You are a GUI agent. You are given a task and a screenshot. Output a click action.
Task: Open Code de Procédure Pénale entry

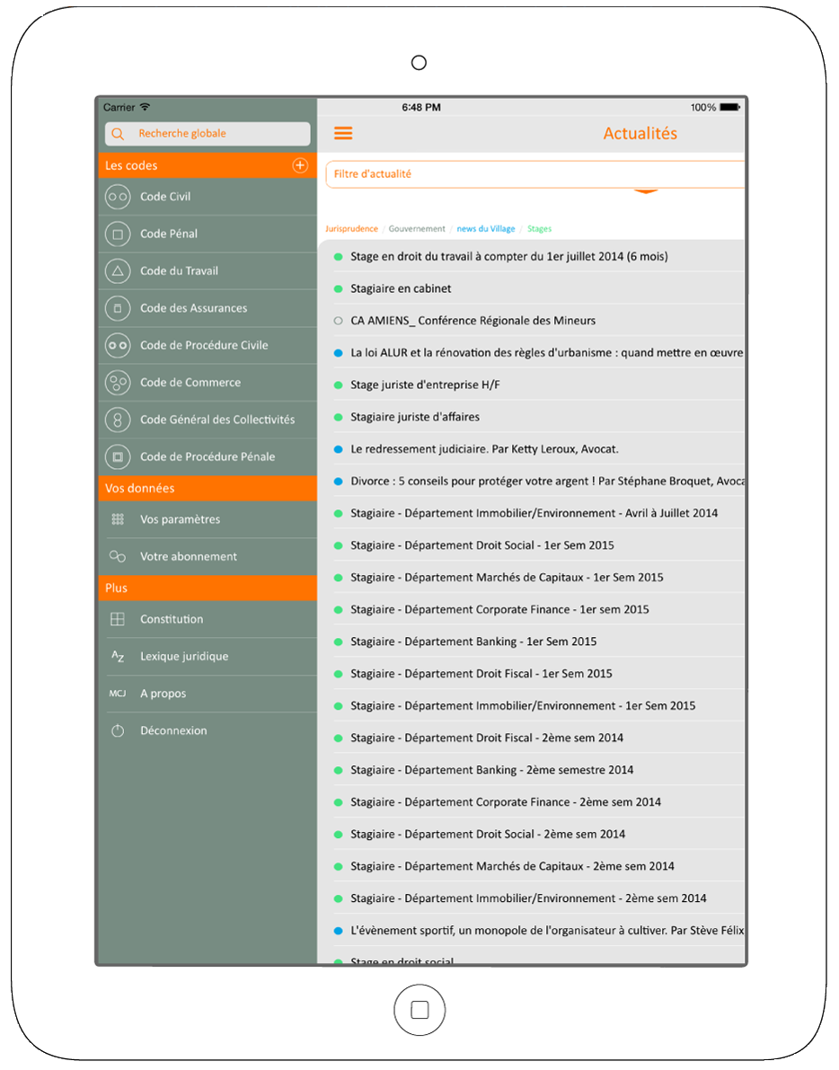208,457
